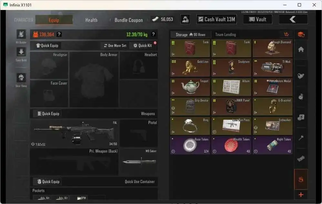The height and width of the screenshot is (204, 322).
Task: Open the Quick Kit button
Action: pos(143,45)
